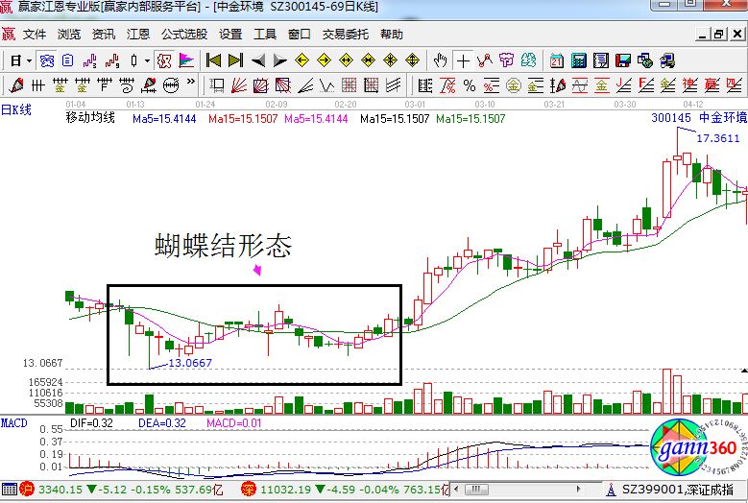Image resolution: width=748 pixels, height=503 pixels.
Task: Toggle the flag marker button
Action: coord(186,60)
